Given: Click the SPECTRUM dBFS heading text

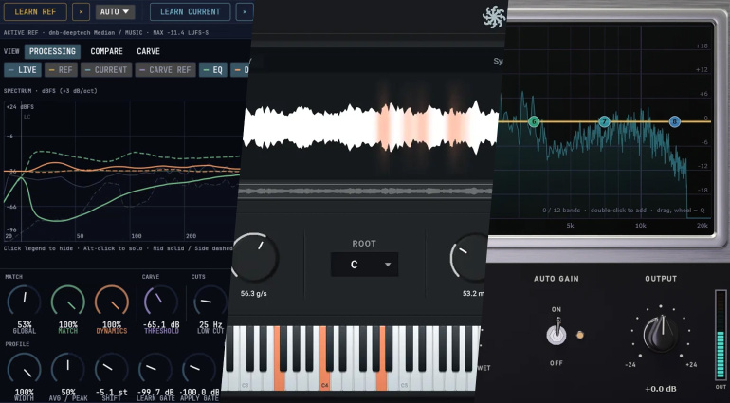Looking at the screenshot, I should (x=50, y=91).
